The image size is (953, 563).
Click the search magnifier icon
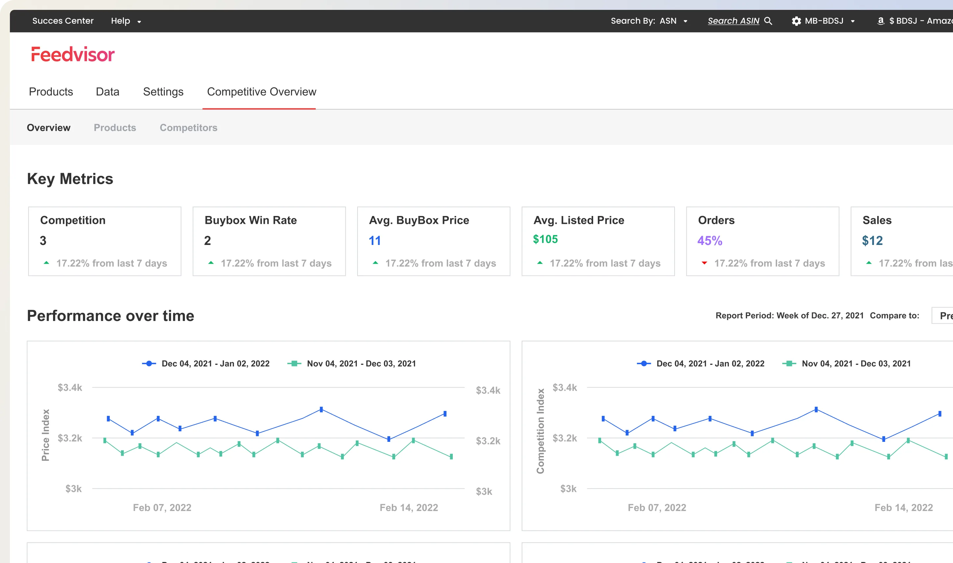(x=768, y=21)
